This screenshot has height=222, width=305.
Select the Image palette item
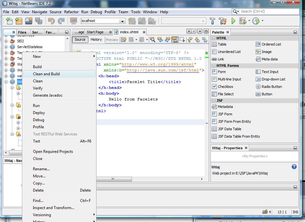tap(264, 52)
